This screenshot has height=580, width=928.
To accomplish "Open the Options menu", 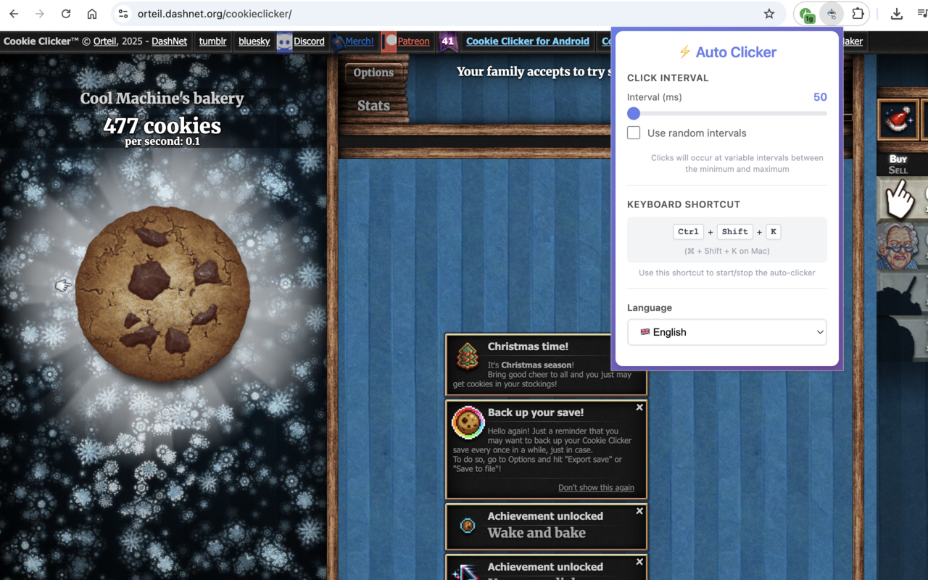I will point(373,72).
